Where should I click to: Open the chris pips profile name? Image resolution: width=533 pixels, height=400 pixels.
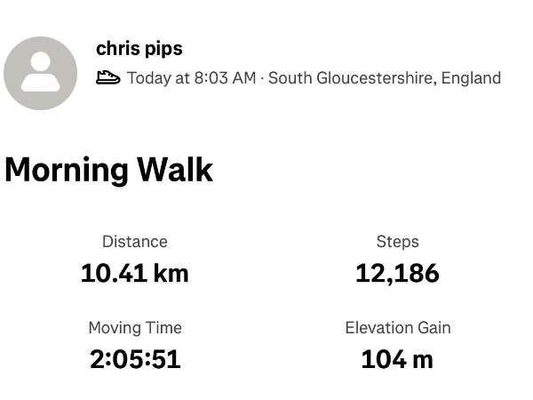(139, 49)
